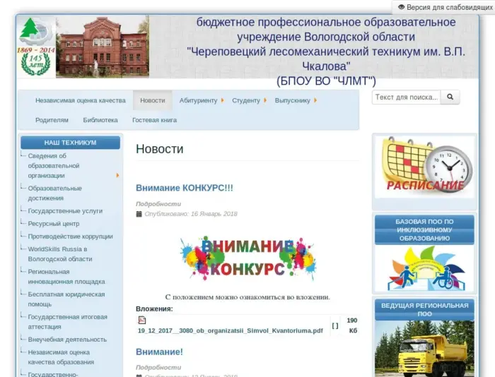The height and width of the screenshot is (377, 495).
Task: Open Сведения об образовательной организации
Action: click(54, 166)
